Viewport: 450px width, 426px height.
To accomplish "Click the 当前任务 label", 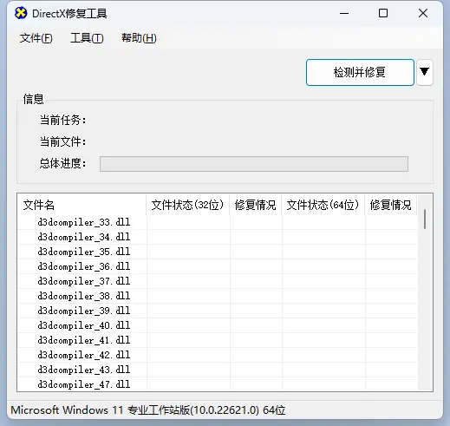I will coord(62,120).
